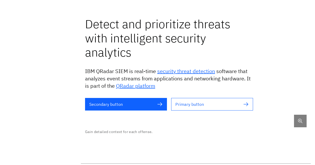Click 'software that' after the first link

click(x=232, y=71)
